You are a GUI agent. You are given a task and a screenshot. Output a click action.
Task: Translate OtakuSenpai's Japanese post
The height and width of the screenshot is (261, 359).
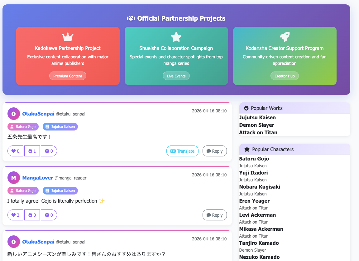point(182,151)
